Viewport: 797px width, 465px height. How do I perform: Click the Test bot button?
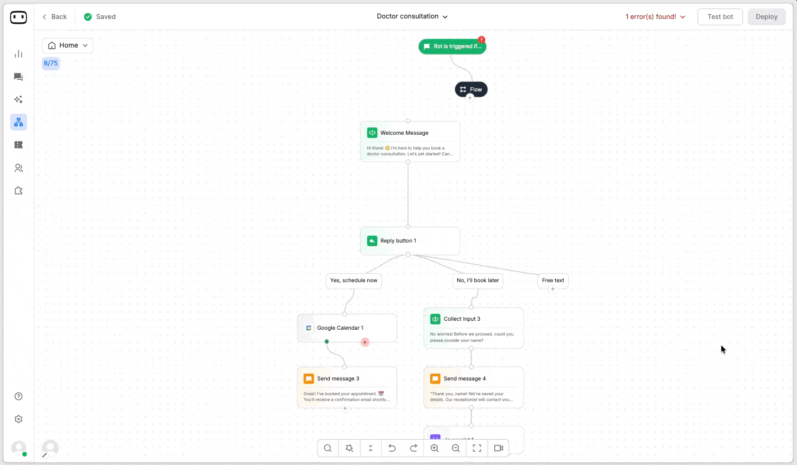[720, 17]
